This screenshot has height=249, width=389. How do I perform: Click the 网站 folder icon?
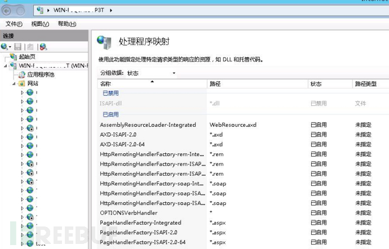[22, 83]
